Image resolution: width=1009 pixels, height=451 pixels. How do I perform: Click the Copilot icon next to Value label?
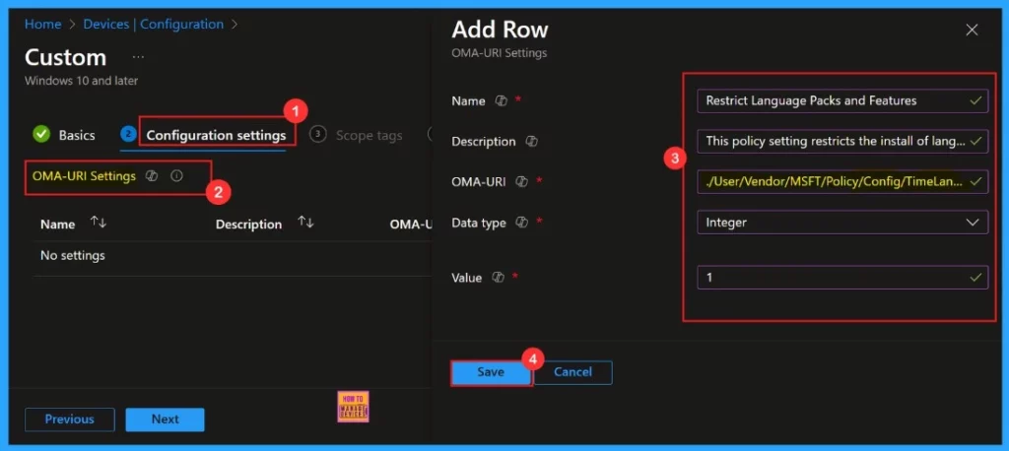click(x=498, y=278)
